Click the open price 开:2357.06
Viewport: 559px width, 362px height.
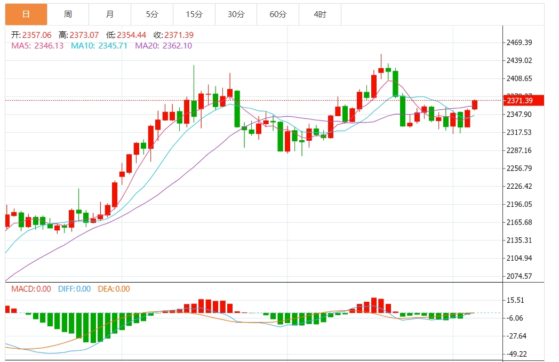click(31, 35)
